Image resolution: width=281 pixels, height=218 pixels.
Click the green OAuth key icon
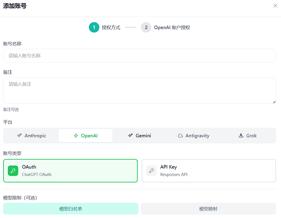(x=13, y=170)
